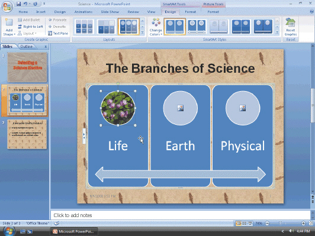The image size is (315, 236).
Task: Start Slide Show view from status bar
Action: coord(250,223)
